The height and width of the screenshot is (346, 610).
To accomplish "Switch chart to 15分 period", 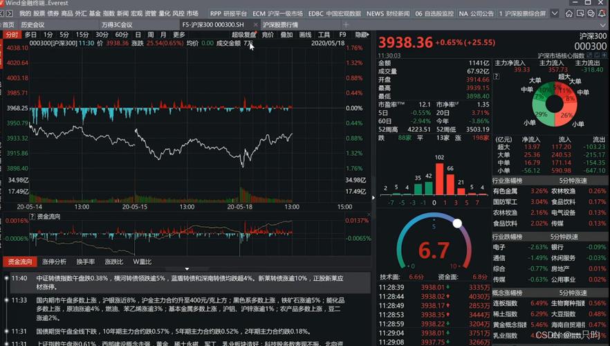I will [82, 35].
